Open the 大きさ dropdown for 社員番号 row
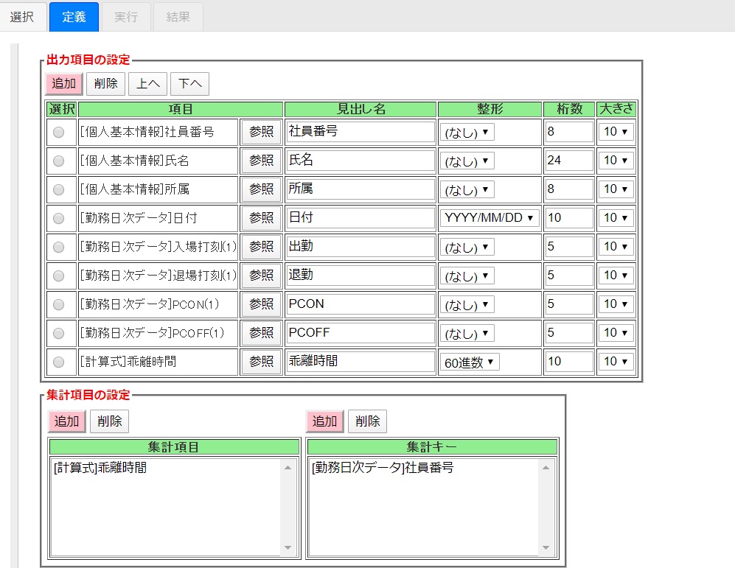 pos(616,132)
